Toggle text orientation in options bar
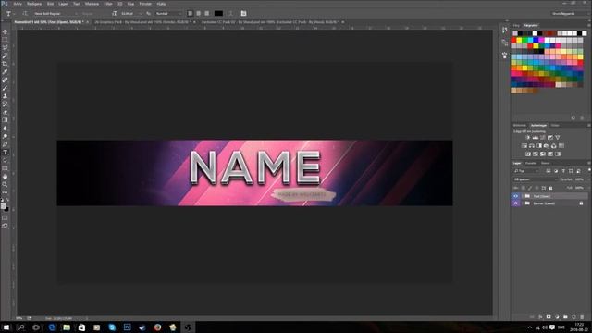The image size is (592, 333). [x=25, y=13]
